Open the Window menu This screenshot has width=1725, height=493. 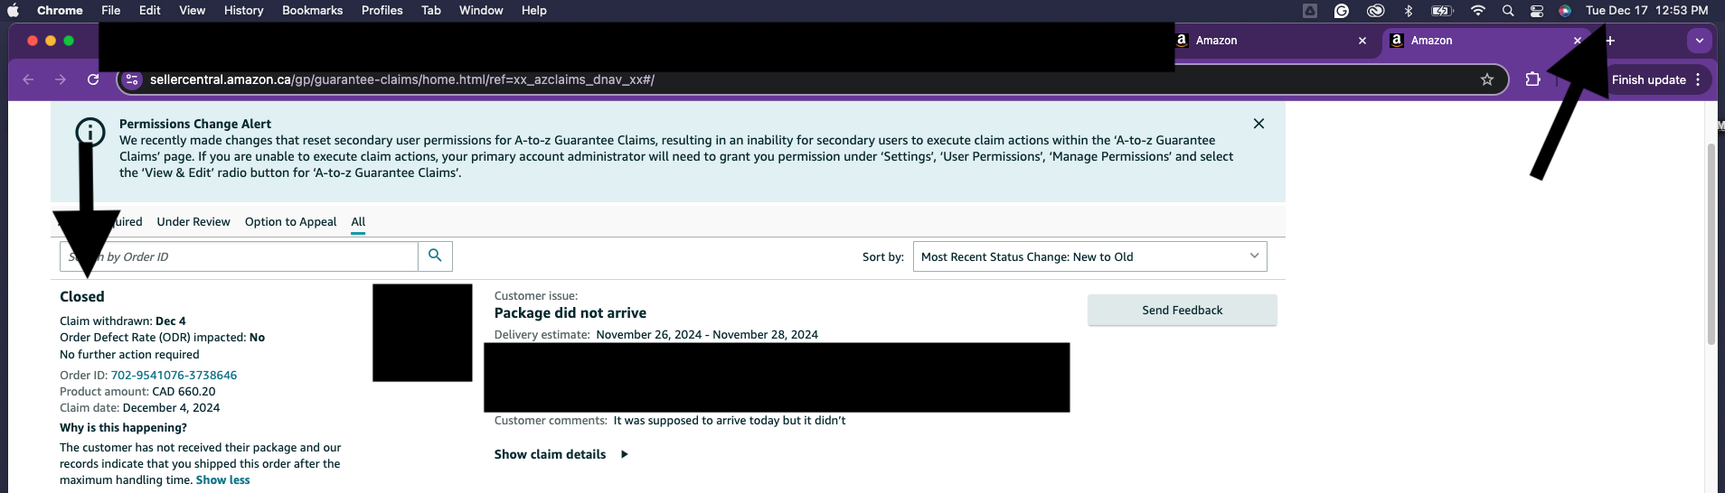click(481, 10)
